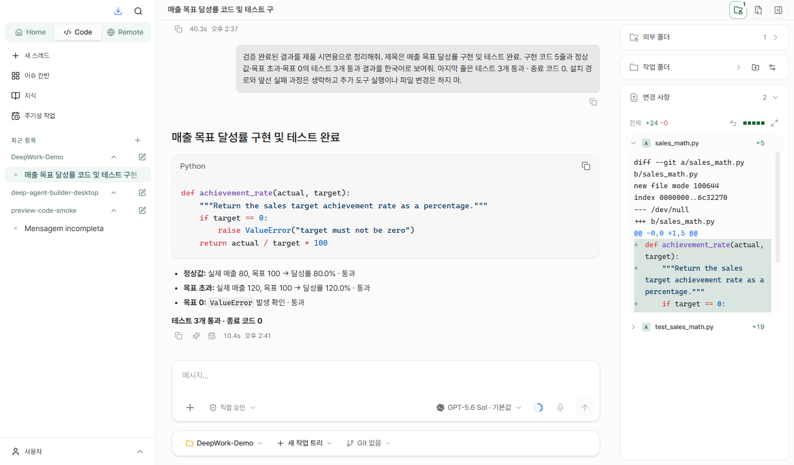
Task: Select thread 매출 목표 달성률 코드 및 테스트 구현
Action: point(78,175)
